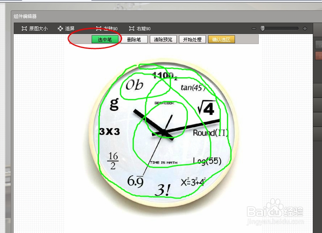Image resolution: width=322 pixels, height=233 pixels.
Task: Enable the 确认选区 confirm-selection mode
Action: 221,39
